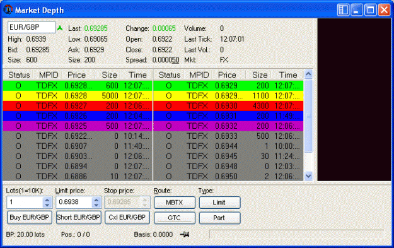Select the blue ask row priced 0.6931
The image size is (394, 248).
tap(228, 116)
